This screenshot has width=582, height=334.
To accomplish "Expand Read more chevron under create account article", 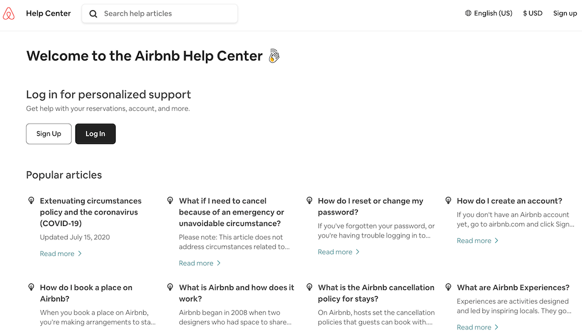I will (496, 240).
